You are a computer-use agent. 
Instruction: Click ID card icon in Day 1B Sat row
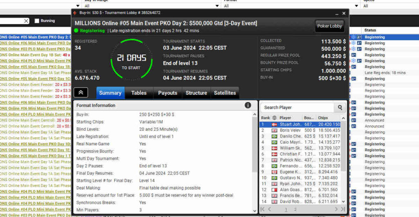click(x=354, y=55)
